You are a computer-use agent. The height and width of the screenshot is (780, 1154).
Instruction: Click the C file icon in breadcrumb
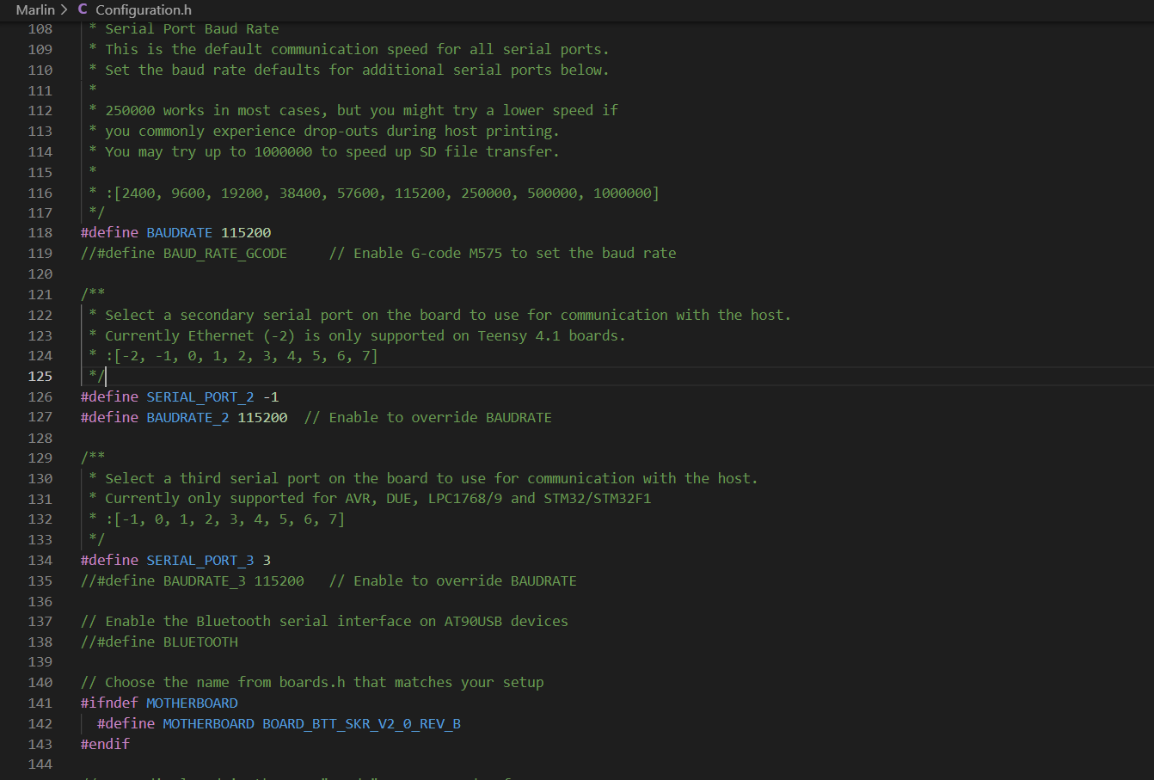pos(83,9)
